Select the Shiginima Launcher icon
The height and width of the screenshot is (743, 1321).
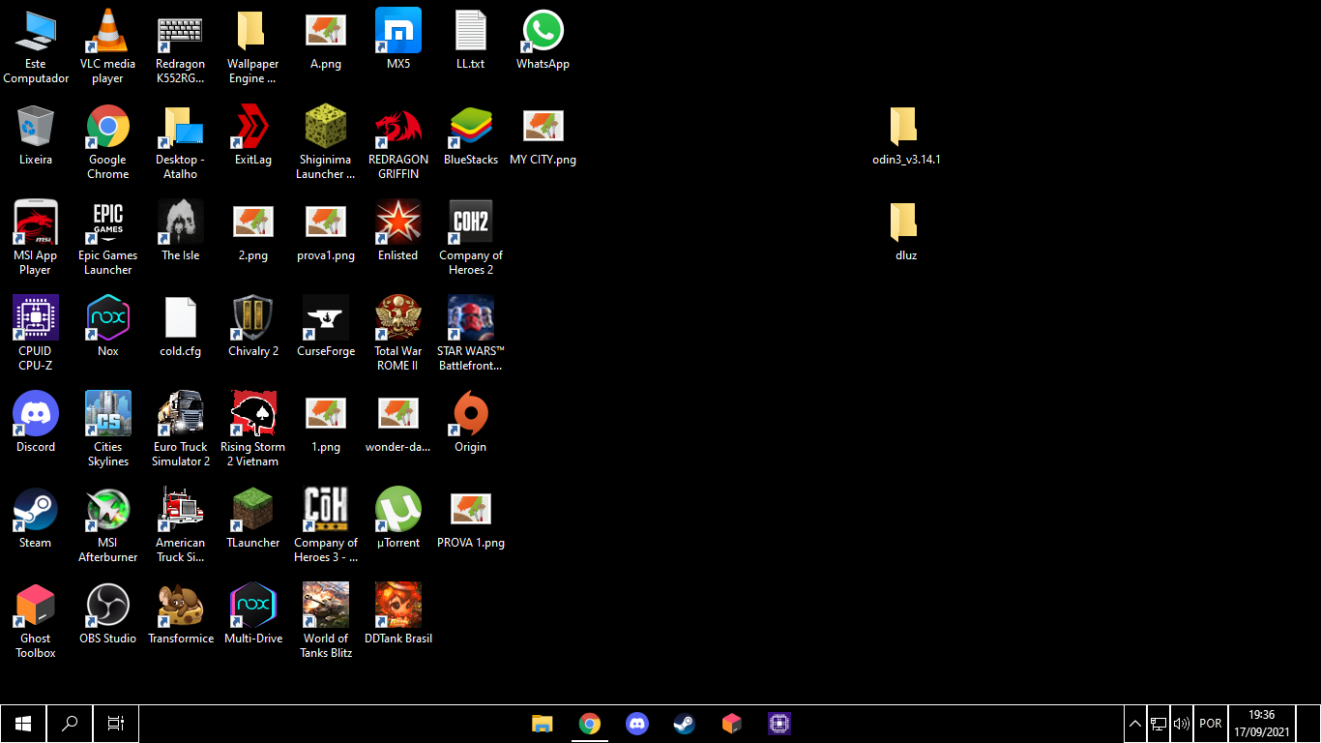coord(326,141)
